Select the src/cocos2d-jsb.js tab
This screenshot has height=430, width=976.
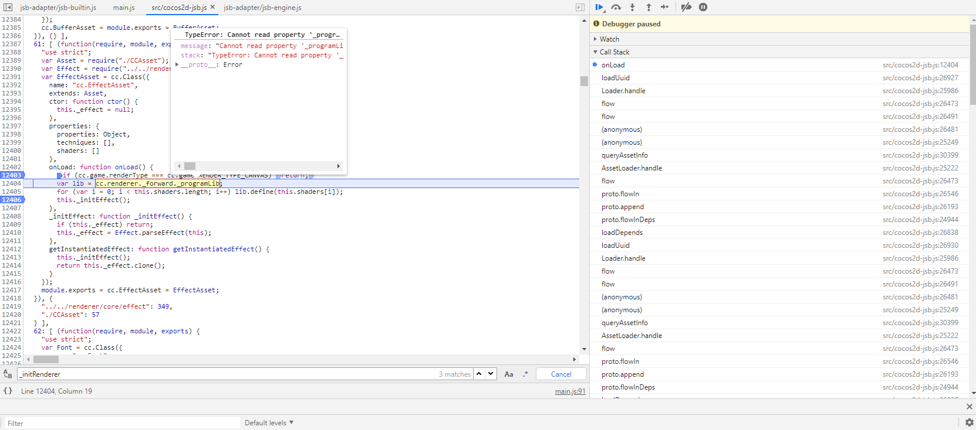coord(179,8)
